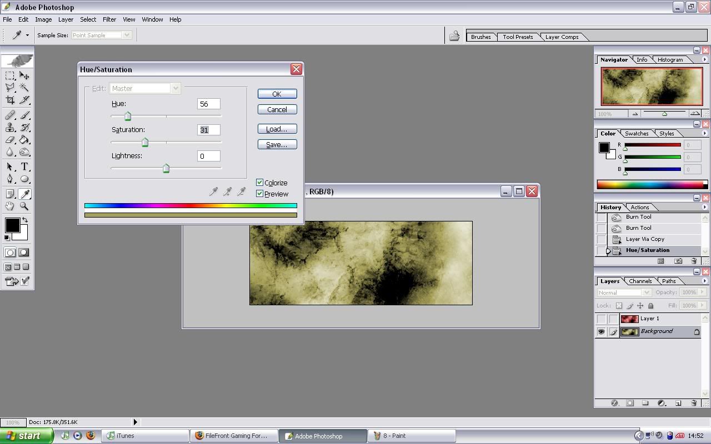The image size is (711, 444).
Task: Open the layer blend mode dropdown
Action: click(x=624, y=292)
